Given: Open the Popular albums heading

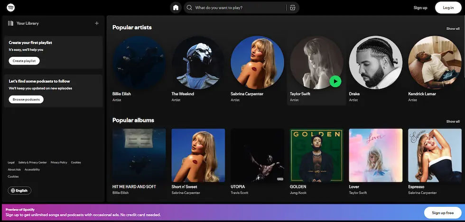Looking at the screenshot, I should [133, 120].
